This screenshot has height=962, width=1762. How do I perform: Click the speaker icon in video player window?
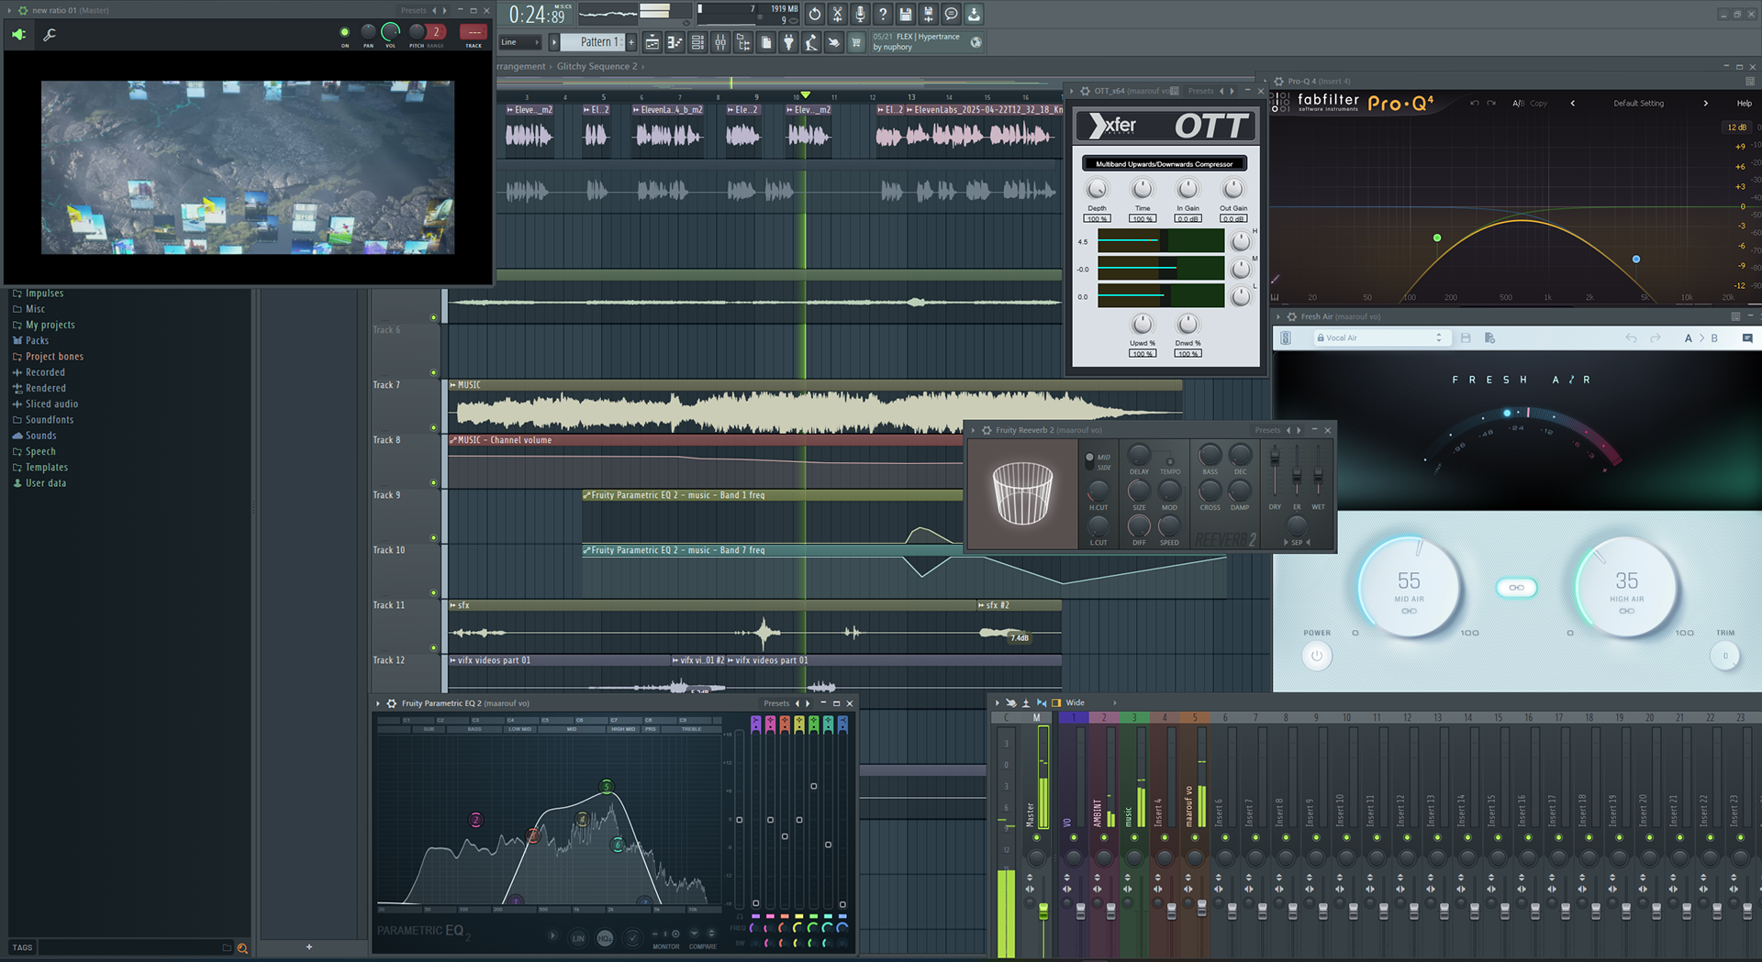[x=19, y=35]
